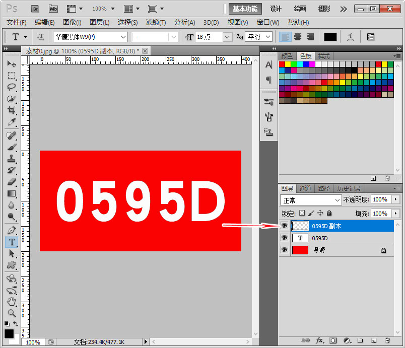Select the Lasso tool
Image resolution: width=405 pixels, height=348 pixels.
pyautogui.click(x=12, y=87)
